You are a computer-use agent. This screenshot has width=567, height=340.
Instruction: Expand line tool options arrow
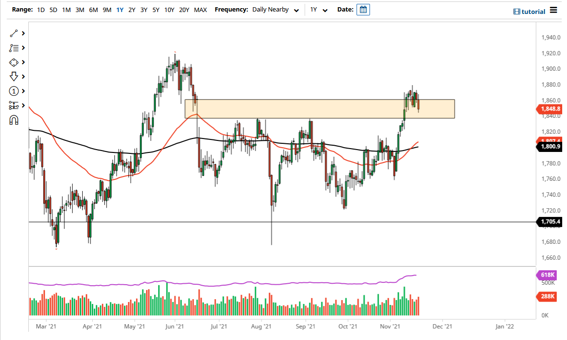click(x=23, y=33)
